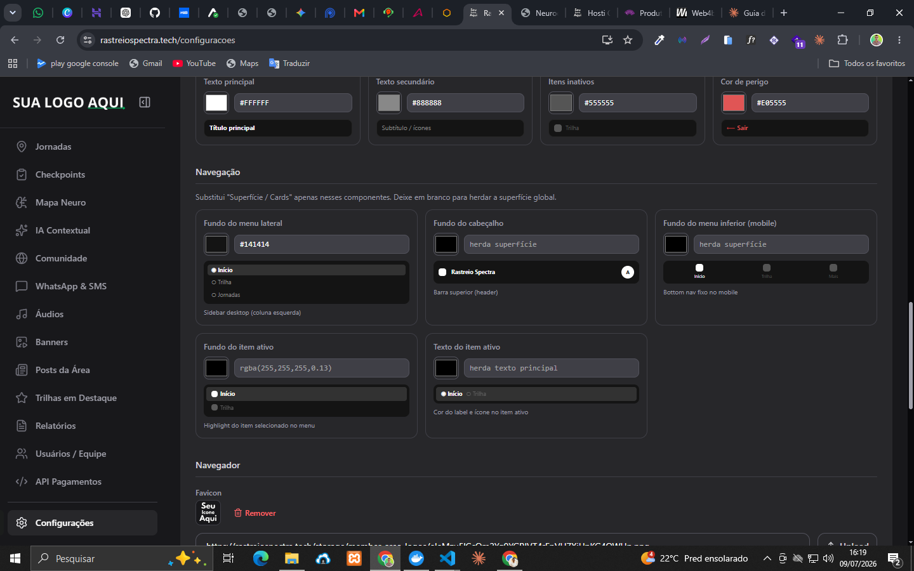914x571 pixels.
Task: Open a new browser tab
Action: click(x=784, y=13)
